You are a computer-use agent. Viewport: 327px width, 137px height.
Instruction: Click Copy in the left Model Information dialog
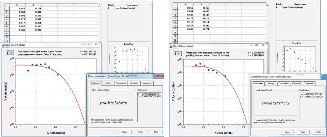tap(141, 132)
